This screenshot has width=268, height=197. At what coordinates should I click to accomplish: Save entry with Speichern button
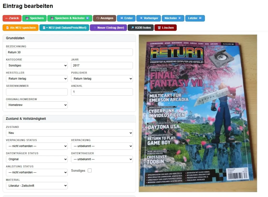pyautogui.click(x=34, y=18)
